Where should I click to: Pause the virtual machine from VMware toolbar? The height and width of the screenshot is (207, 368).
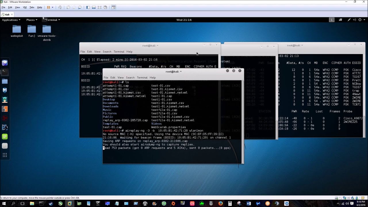48,7
